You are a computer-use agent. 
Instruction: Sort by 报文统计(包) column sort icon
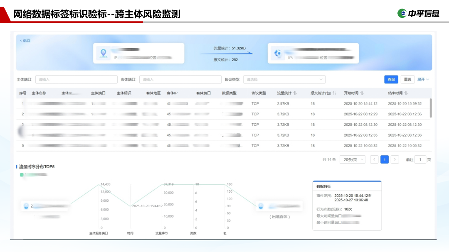tap(334, 93)
